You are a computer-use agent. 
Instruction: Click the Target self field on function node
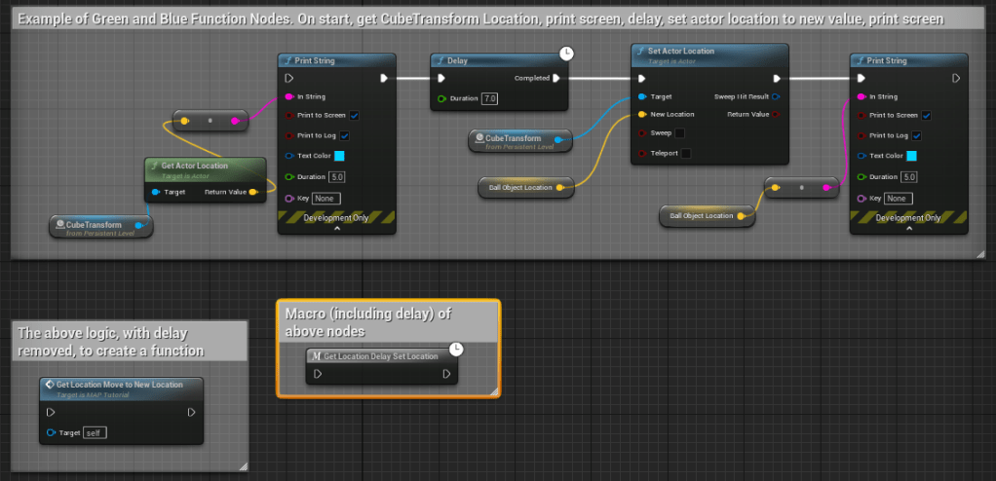click(x=95, y=432)
